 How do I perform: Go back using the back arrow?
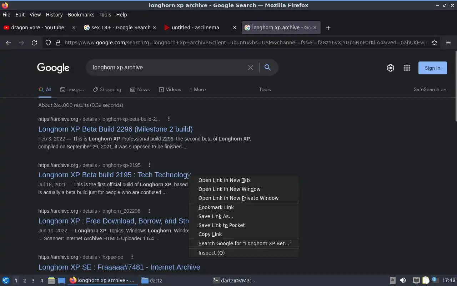point(9,43)
